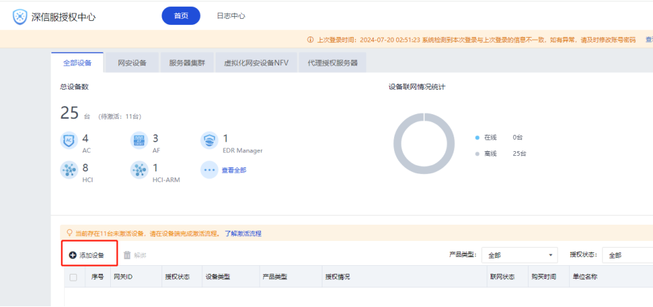The image size is (653, 307).
Task: Click the EDR Manager device icon
Action: coord(210,141)
